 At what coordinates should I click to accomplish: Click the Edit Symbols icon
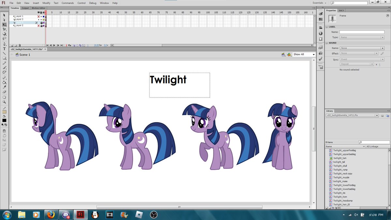[x=289, y=54]
